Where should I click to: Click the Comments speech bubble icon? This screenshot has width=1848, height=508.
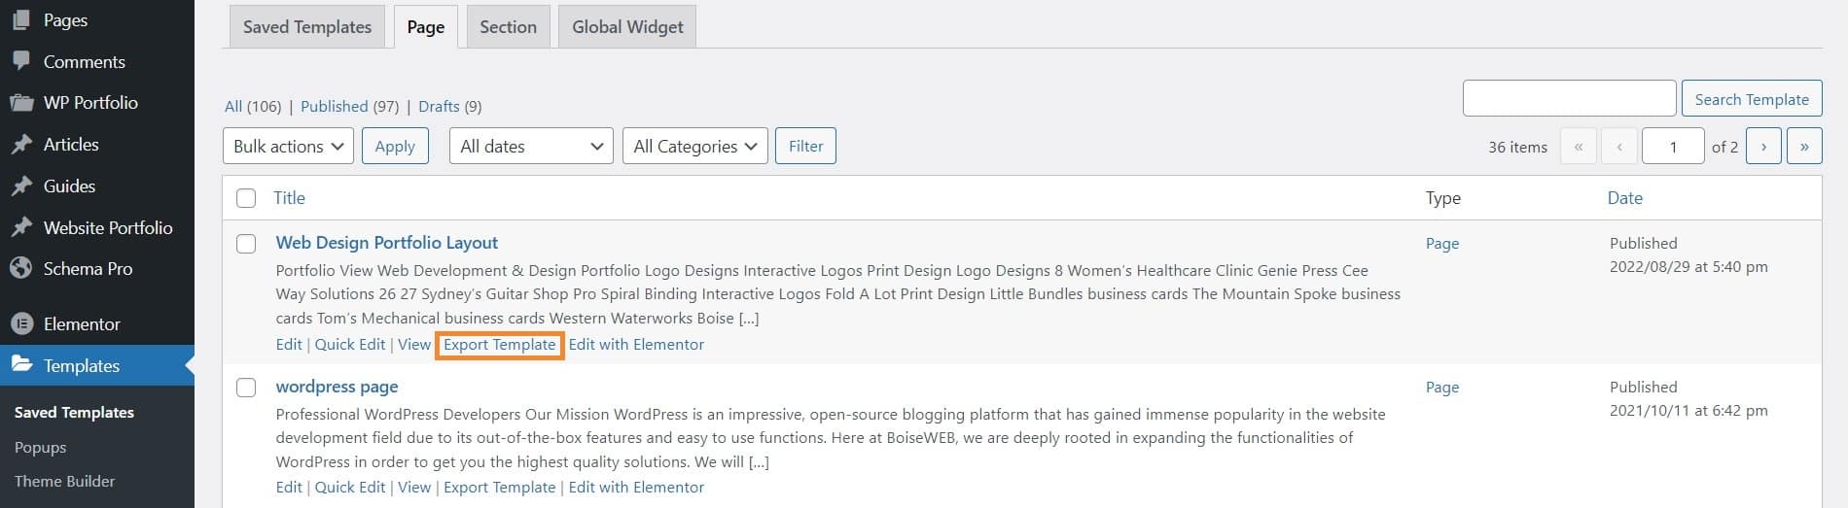21,61
